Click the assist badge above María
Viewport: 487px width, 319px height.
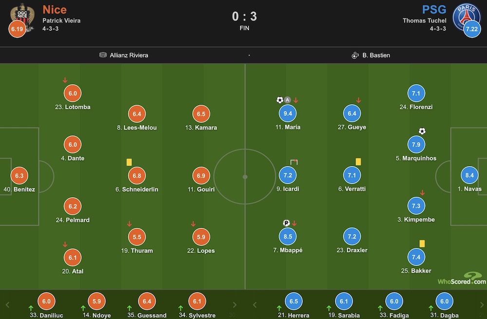[x=287, y=100]
